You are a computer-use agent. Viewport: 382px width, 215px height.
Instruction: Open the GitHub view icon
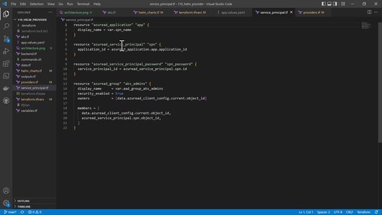point(6,101)
